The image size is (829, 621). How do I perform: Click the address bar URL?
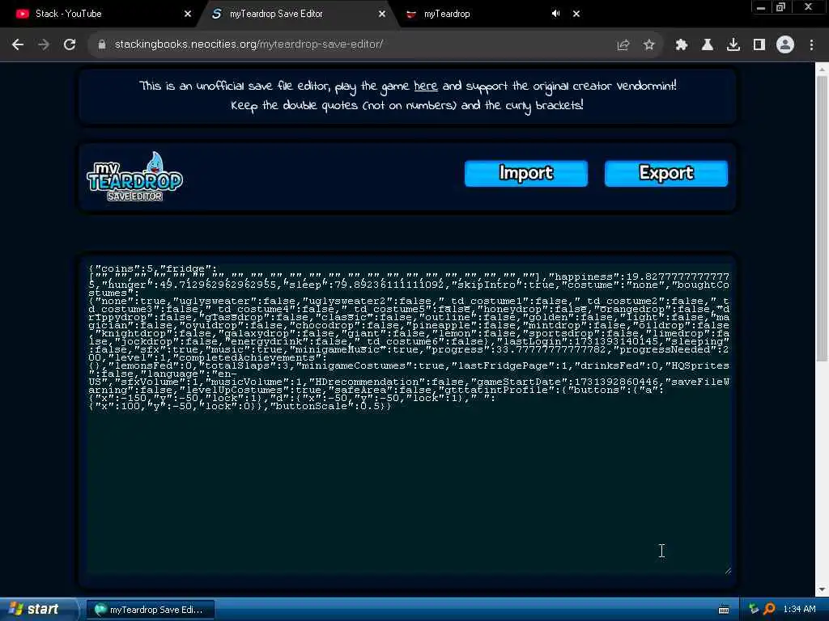[249, 45]
